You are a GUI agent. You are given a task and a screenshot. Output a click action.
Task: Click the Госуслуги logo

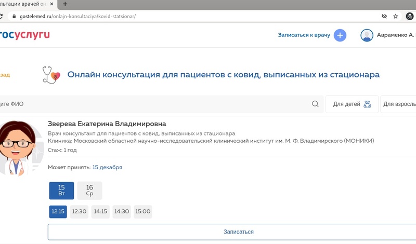point(24,35)
